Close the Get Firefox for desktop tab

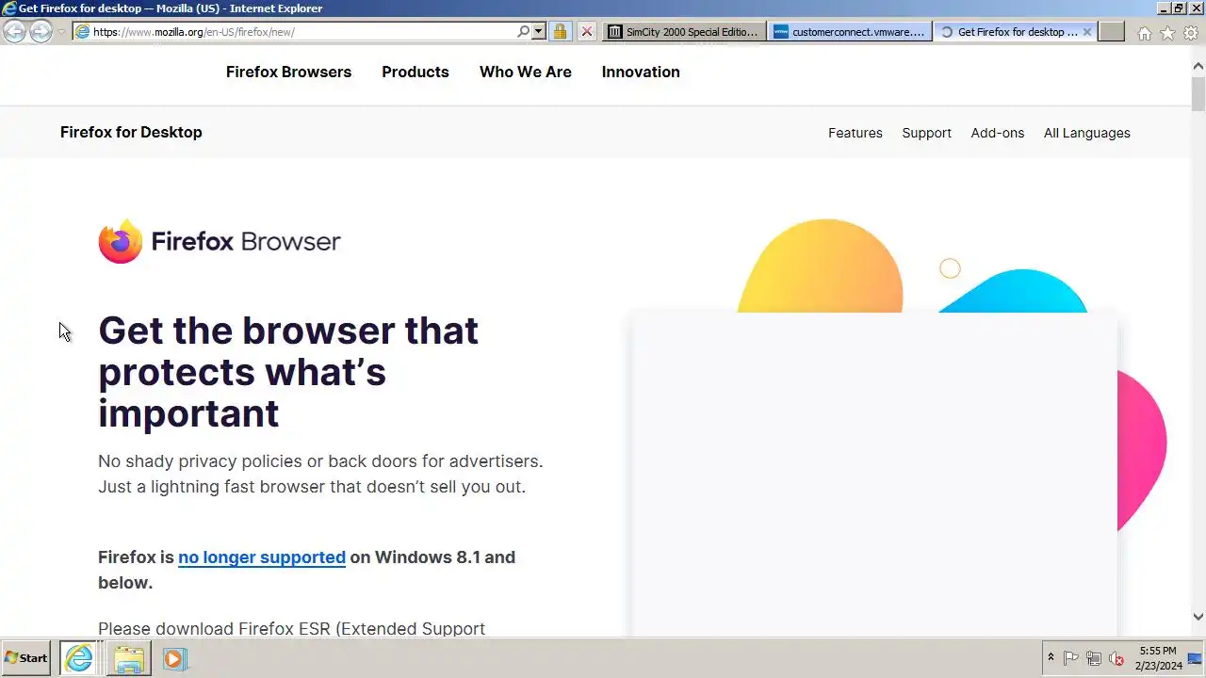[x=1086, y=31]
